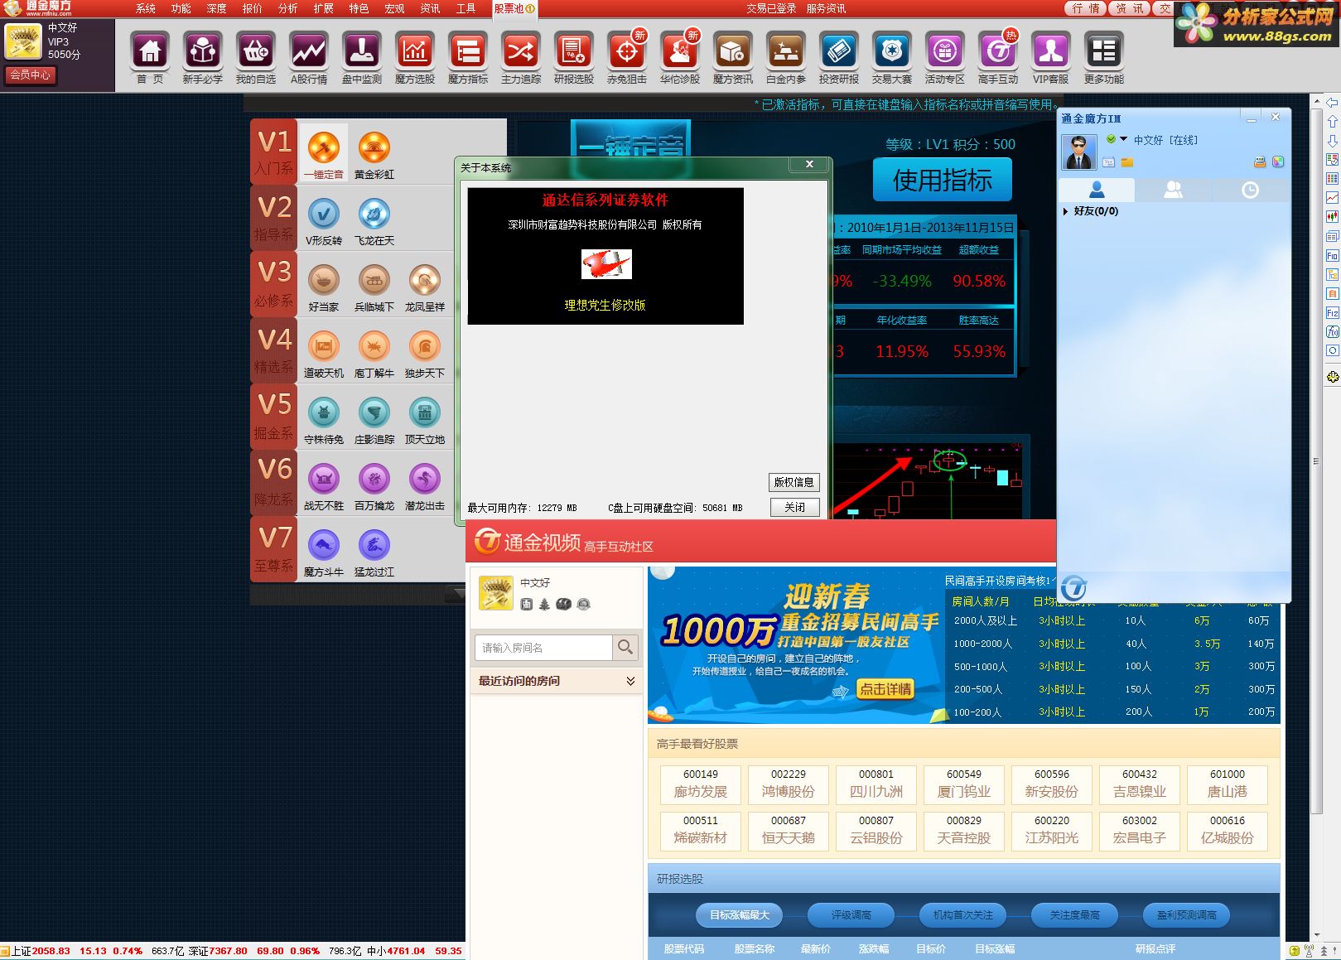Select the 目标涨幅最大 filter button

[740, 914]
